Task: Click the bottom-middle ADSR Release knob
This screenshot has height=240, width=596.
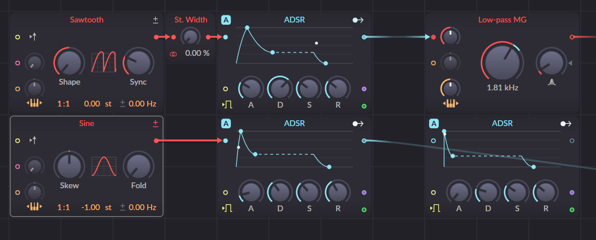Action: 338,192
